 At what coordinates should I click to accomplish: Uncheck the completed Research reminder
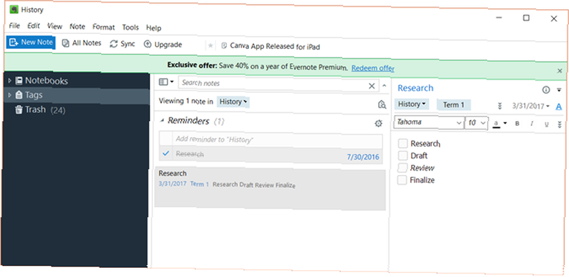click(166, 154)
